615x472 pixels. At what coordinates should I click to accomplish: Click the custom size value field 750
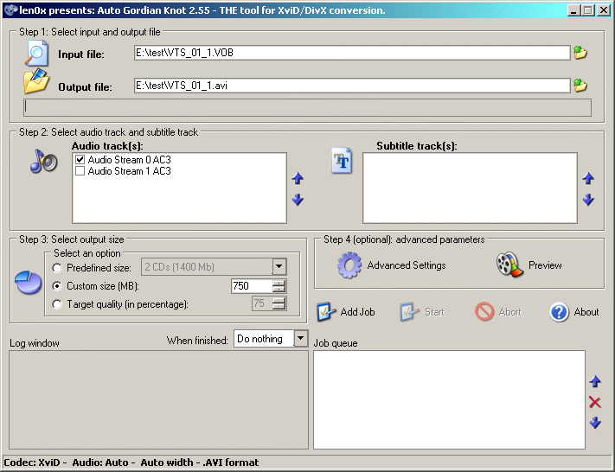pyautogui.click(x=252, y=286)
